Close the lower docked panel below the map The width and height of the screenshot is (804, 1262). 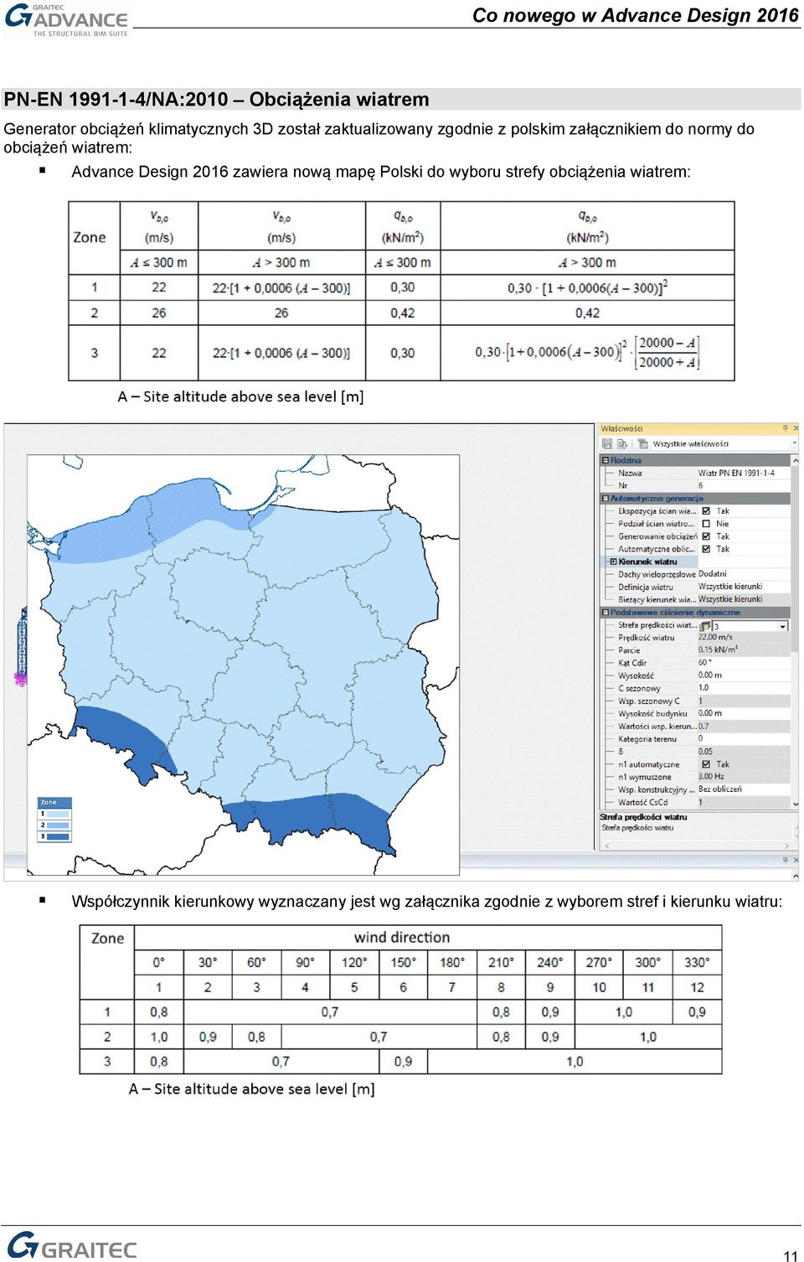click(x=796, y=860)
